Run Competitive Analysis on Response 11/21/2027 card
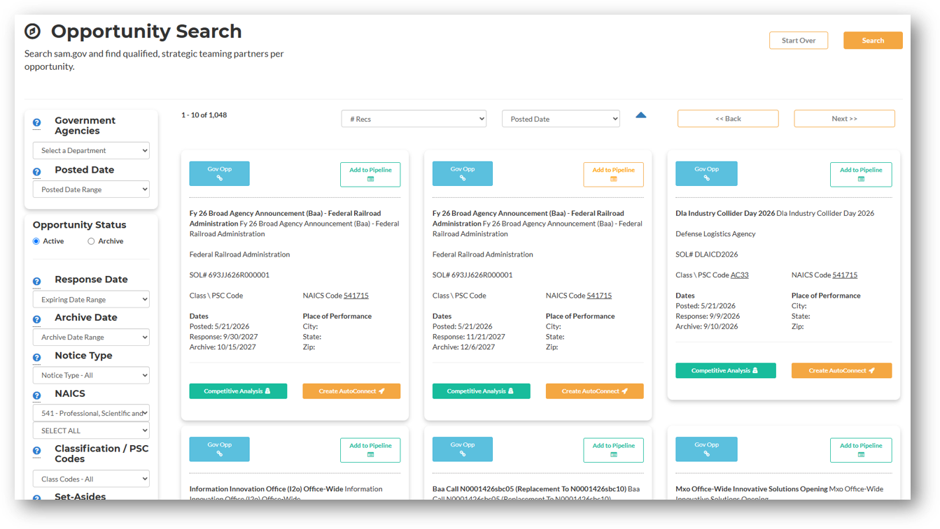Viewport: 940px width, 529px height. 481,391
